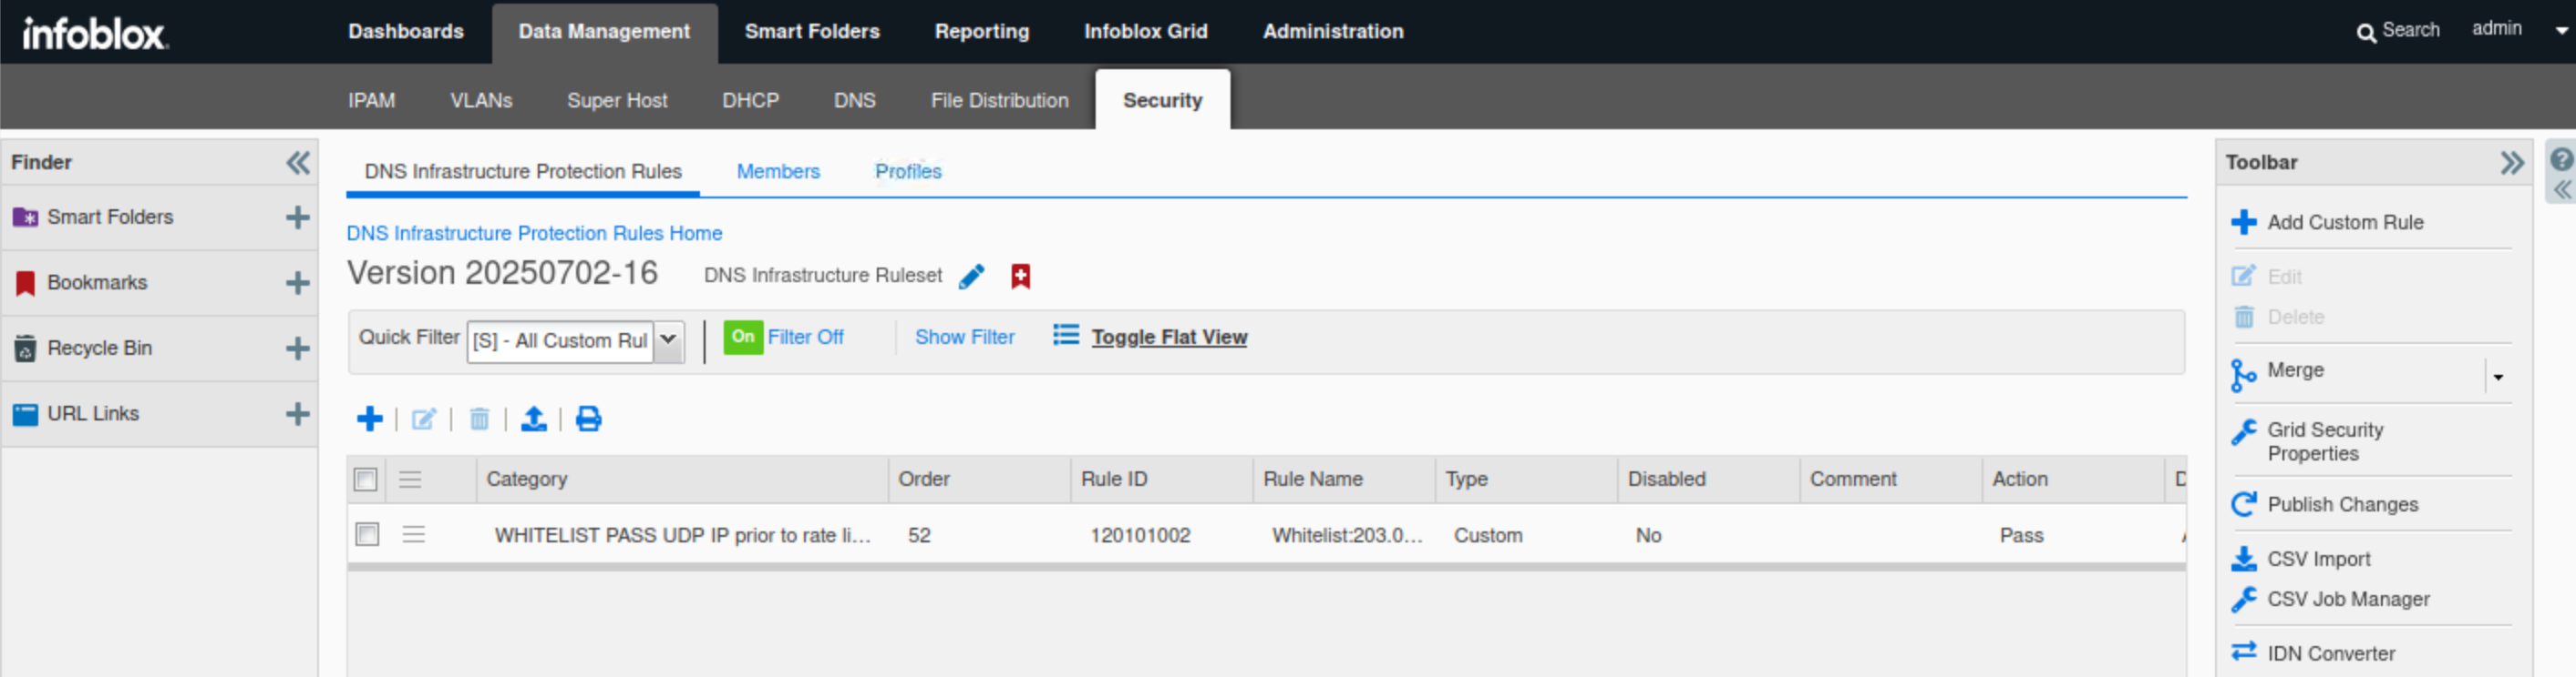The width and height of the screenshot is (2576, 677).
Task: Click Publish Changes in the Toolbar
Action: [x=2343, y=505]
